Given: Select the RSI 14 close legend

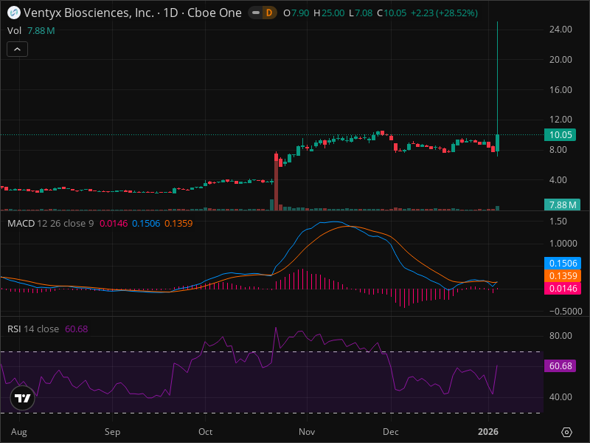Looking at the screenshot, I should (33, 329).
